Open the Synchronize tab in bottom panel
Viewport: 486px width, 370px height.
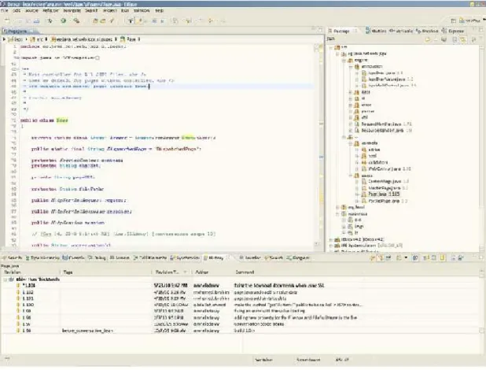pyautogui.click(x=185, y=257)
